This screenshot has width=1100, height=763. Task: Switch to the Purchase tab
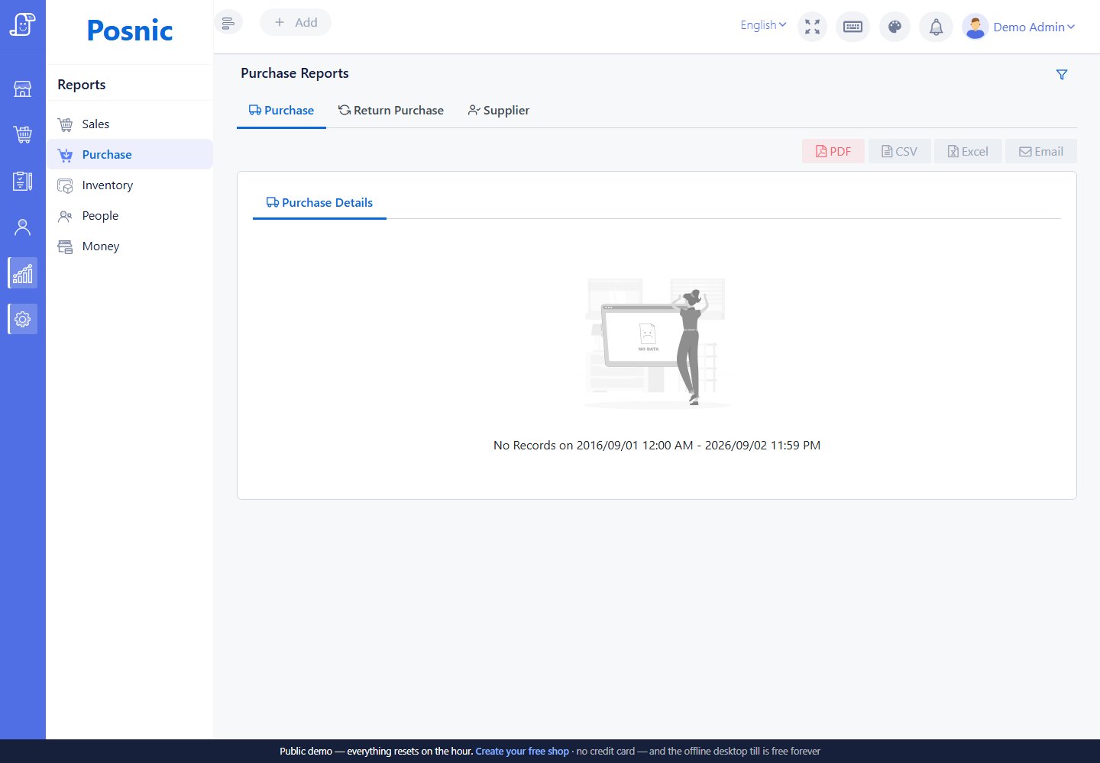[x=281, y=111]
